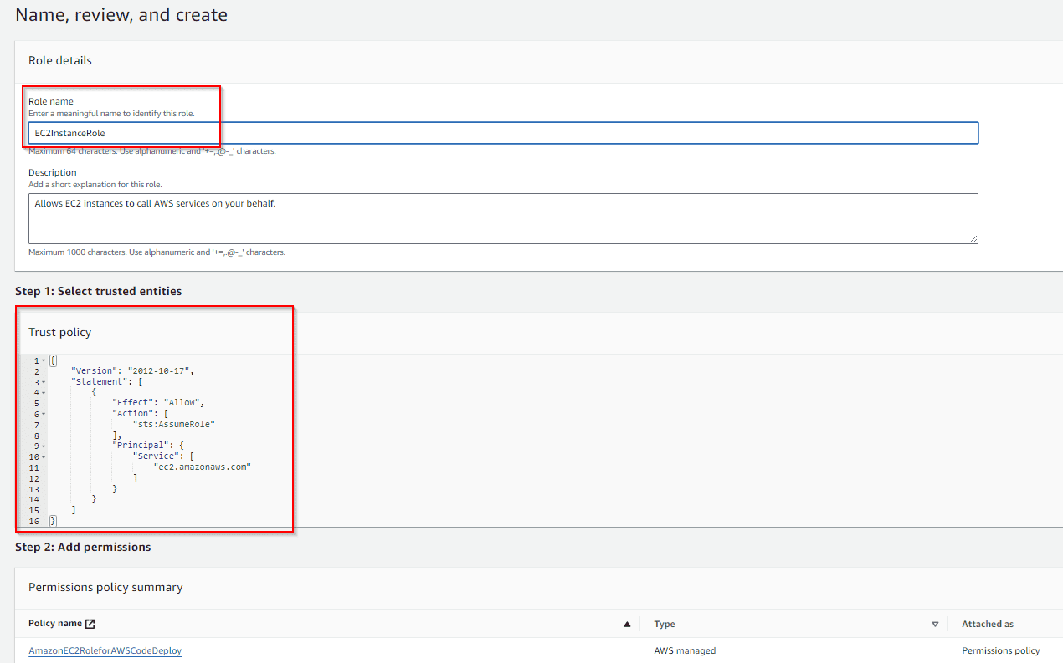Collapse the "Service" array fold arrow
Image resolution: width=1063 pixels, height=663 pixels.
[x=43, y=456]
